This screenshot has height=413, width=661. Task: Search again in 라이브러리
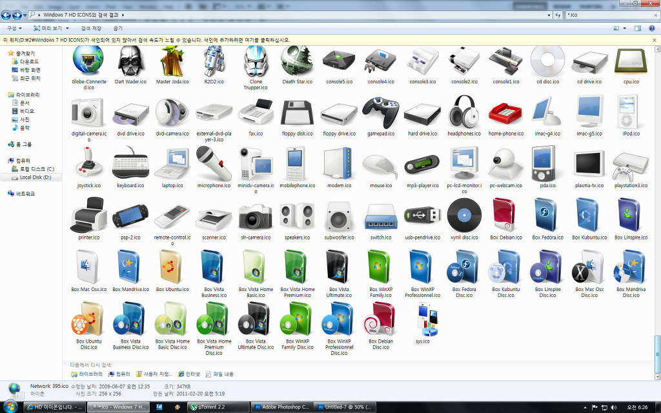click(x=87, y=374)
